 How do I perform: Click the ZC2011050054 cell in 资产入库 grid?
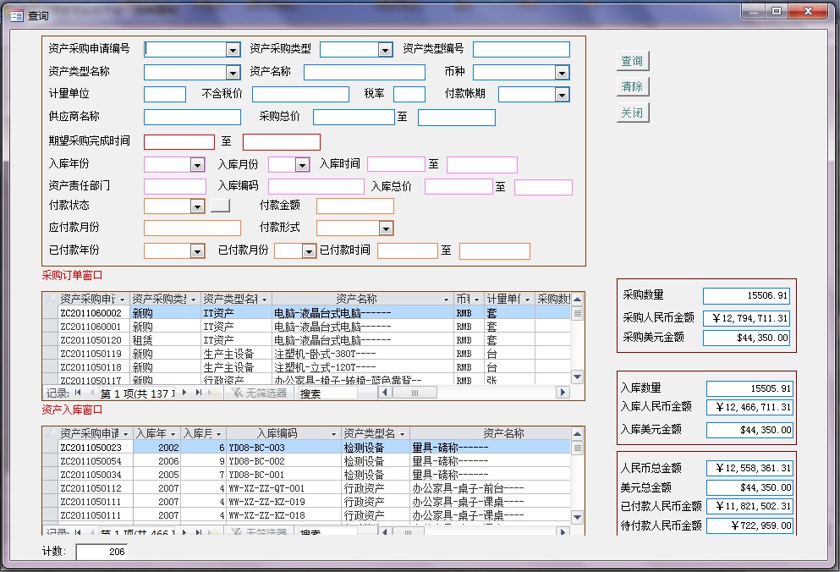click(95, 461)
